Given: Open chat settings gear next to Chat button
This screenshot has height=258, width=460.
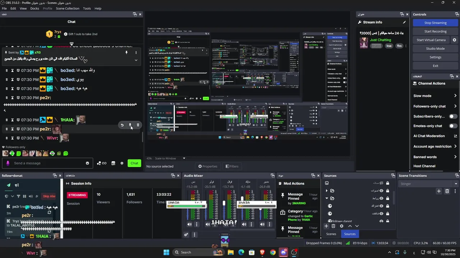Looking at the screenshot, I should (x=122, y=163).
